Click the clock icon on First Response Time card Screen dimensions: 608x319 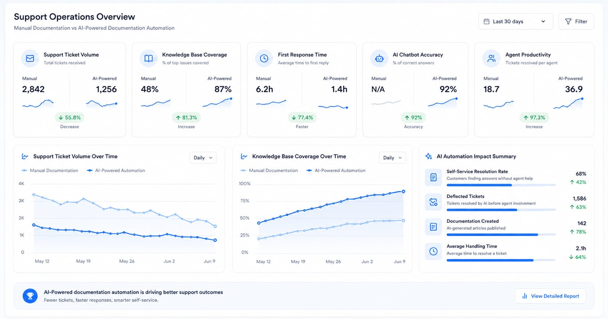264,58
